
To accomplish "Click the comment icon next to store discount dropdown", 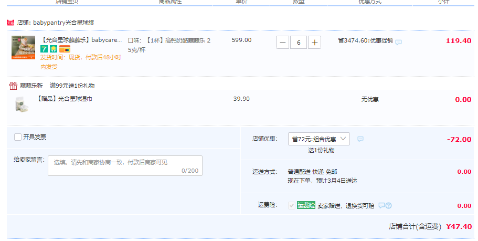I will point(360,139).
